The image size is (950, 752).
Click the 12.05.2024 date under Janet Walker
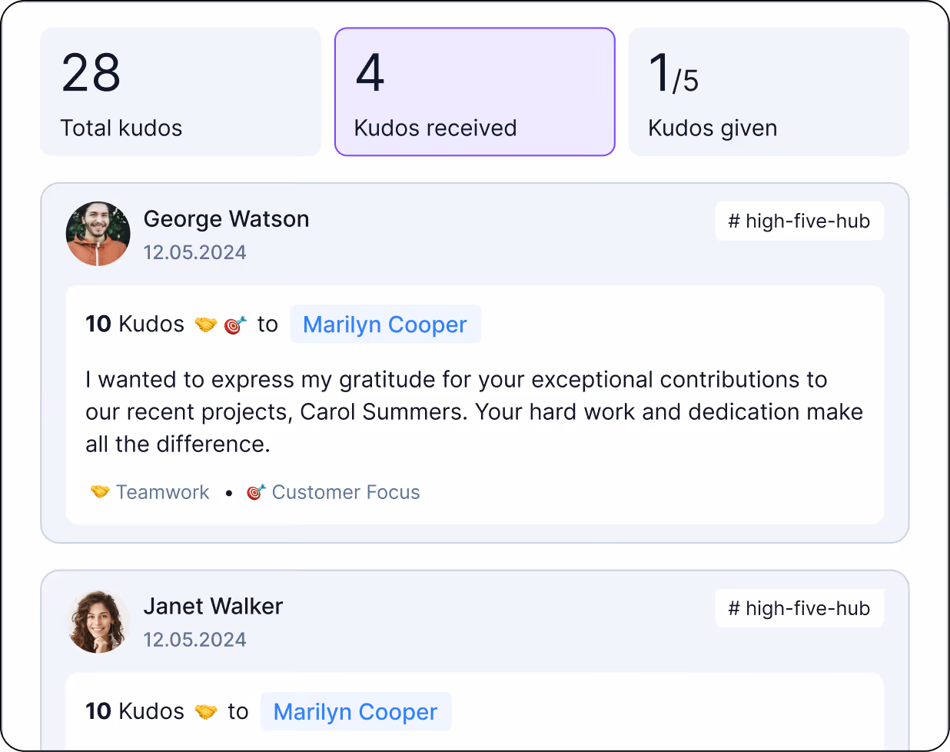(195, 640)
